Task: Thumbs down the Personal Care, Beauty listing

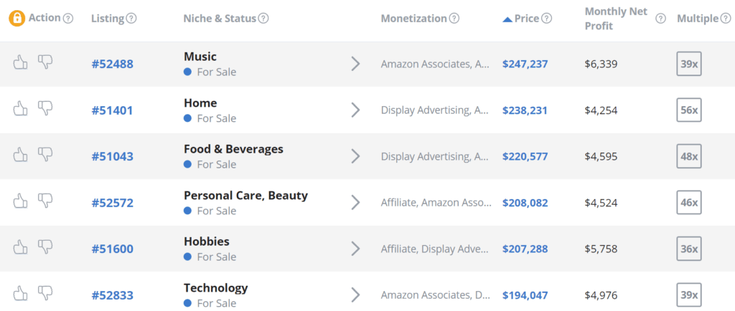Action: (45, 201)
